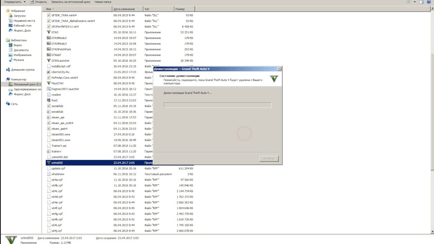This screenshot has width=434, height=244.
Task: Select the readme text file icon
Action: pyautogui.click(x=48, y=95)
